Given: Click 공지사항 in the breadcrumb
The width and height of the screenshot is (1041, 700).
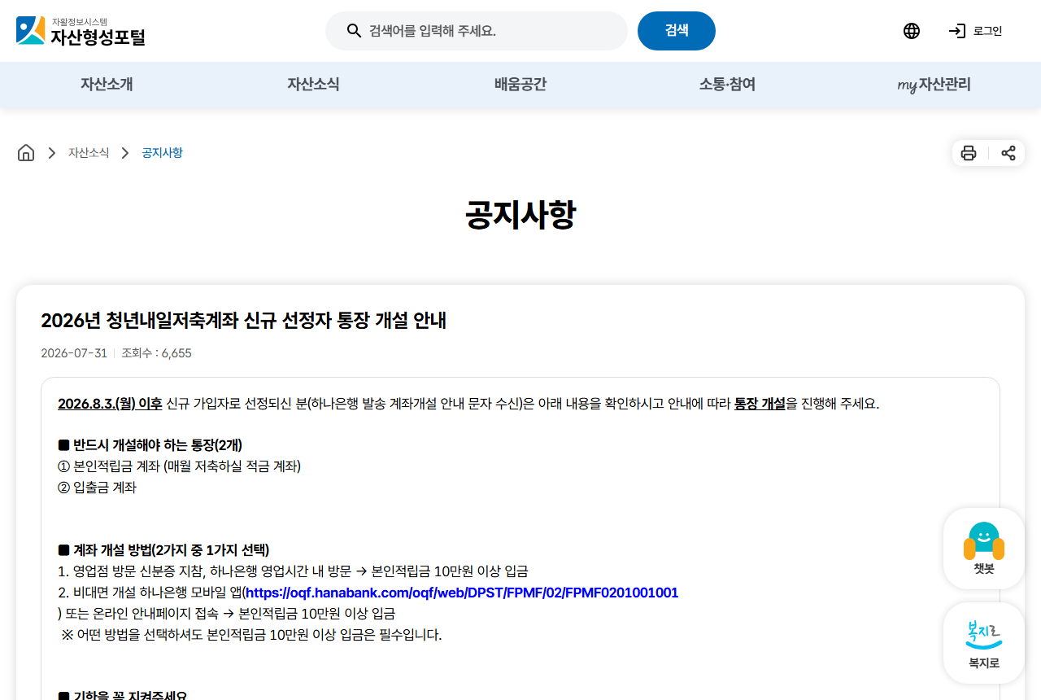Looking at the screenshot, I should (x=162, y=153).
